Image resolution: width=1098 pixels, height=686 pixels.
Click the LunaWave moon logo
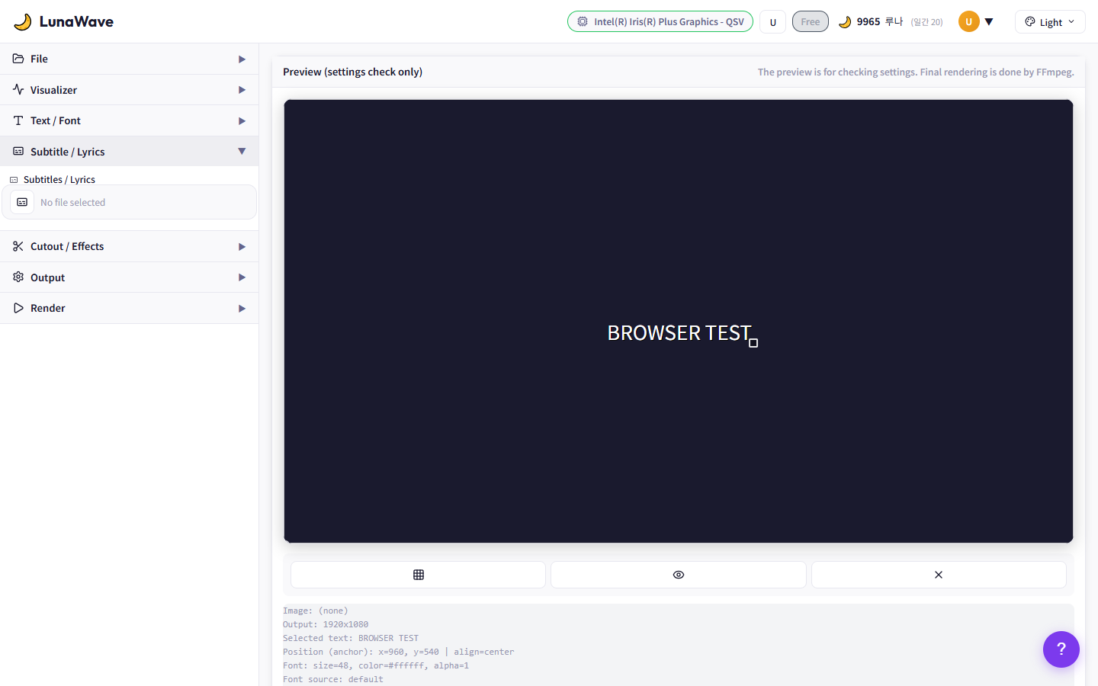[x=23, y=21]
